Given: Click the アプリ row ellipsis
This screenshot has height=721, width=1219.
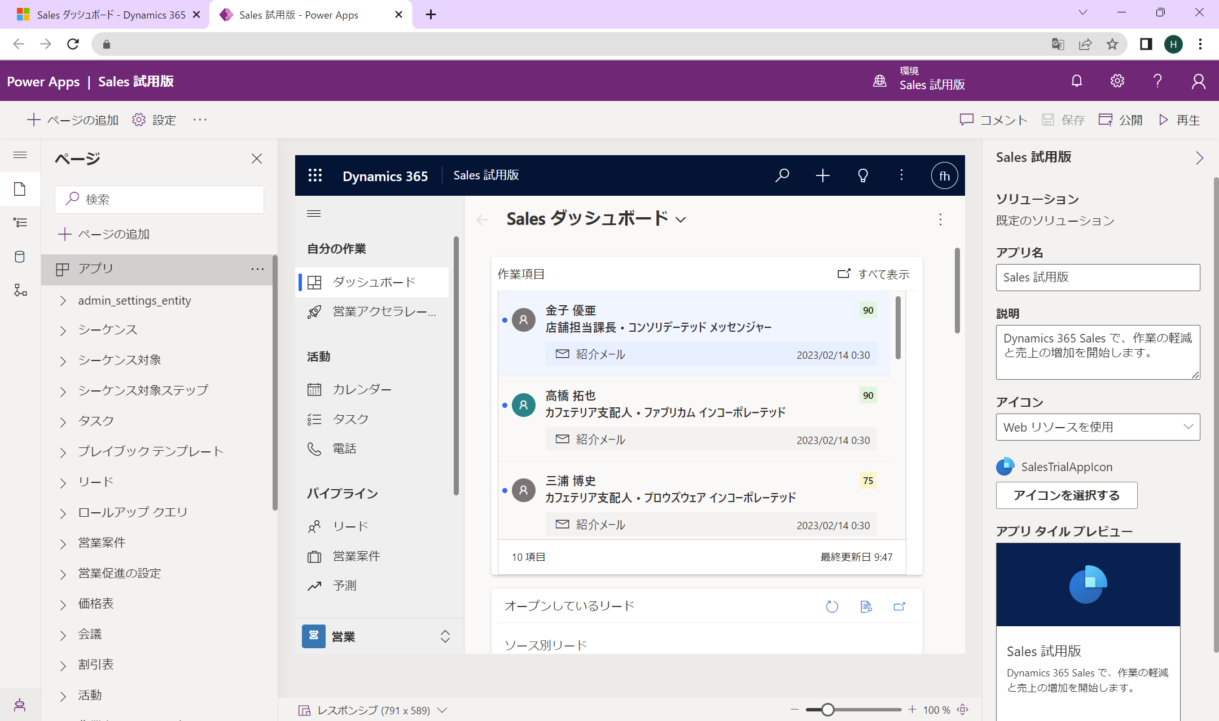Looking at the screenshot, I should [x=257, y=269].
